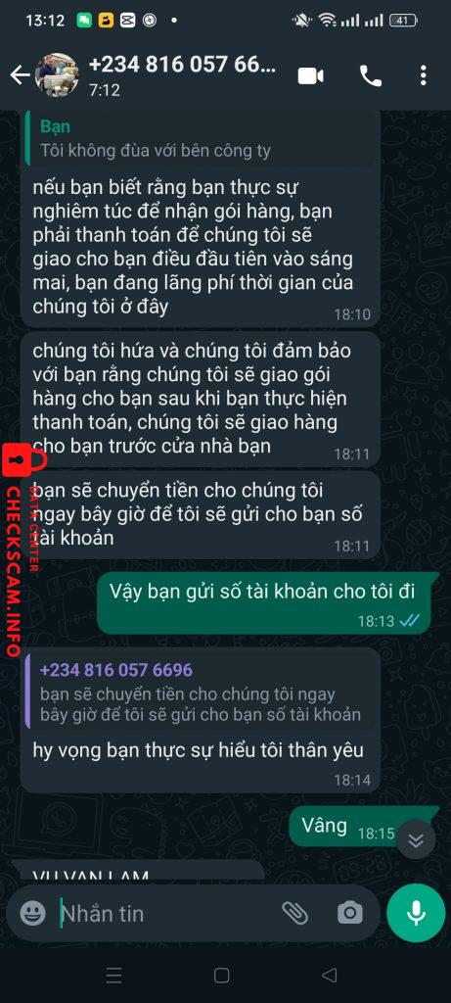Tap the green microphone voice message button
The image size is (451, 1003).
click(x=416, y=913)
